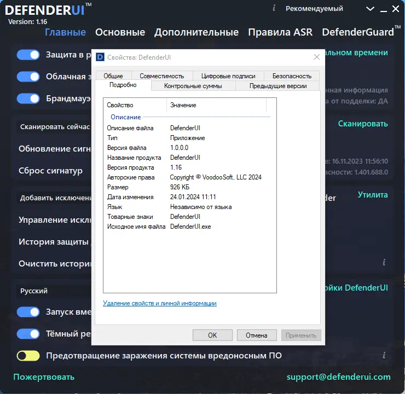Image resolution: width=405 pixels, height=394 pixels.
Task: Select the Версия продукта value 1.16
Action: point(176,167)
